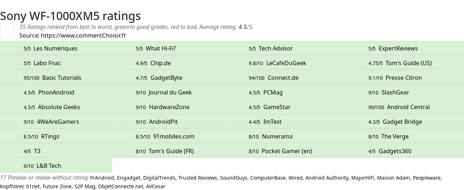Select the Les Numériques rating entry
Screen dimensions: 464x190
(x=55, y=48)
